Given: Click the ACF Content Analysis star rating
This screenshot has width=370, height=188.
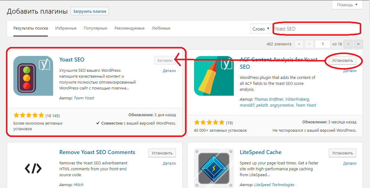Looking at the screenshot, I should coord(209,122).
